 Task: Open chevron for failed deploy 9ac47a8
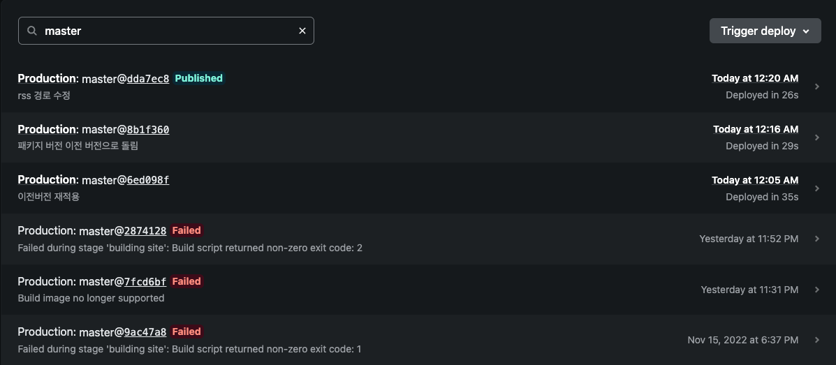coord(817,340)
